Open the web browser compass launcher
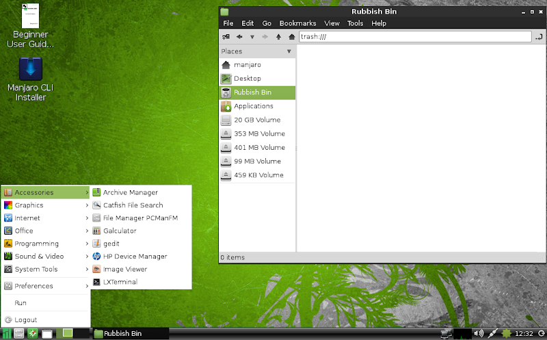 (33, 334)
